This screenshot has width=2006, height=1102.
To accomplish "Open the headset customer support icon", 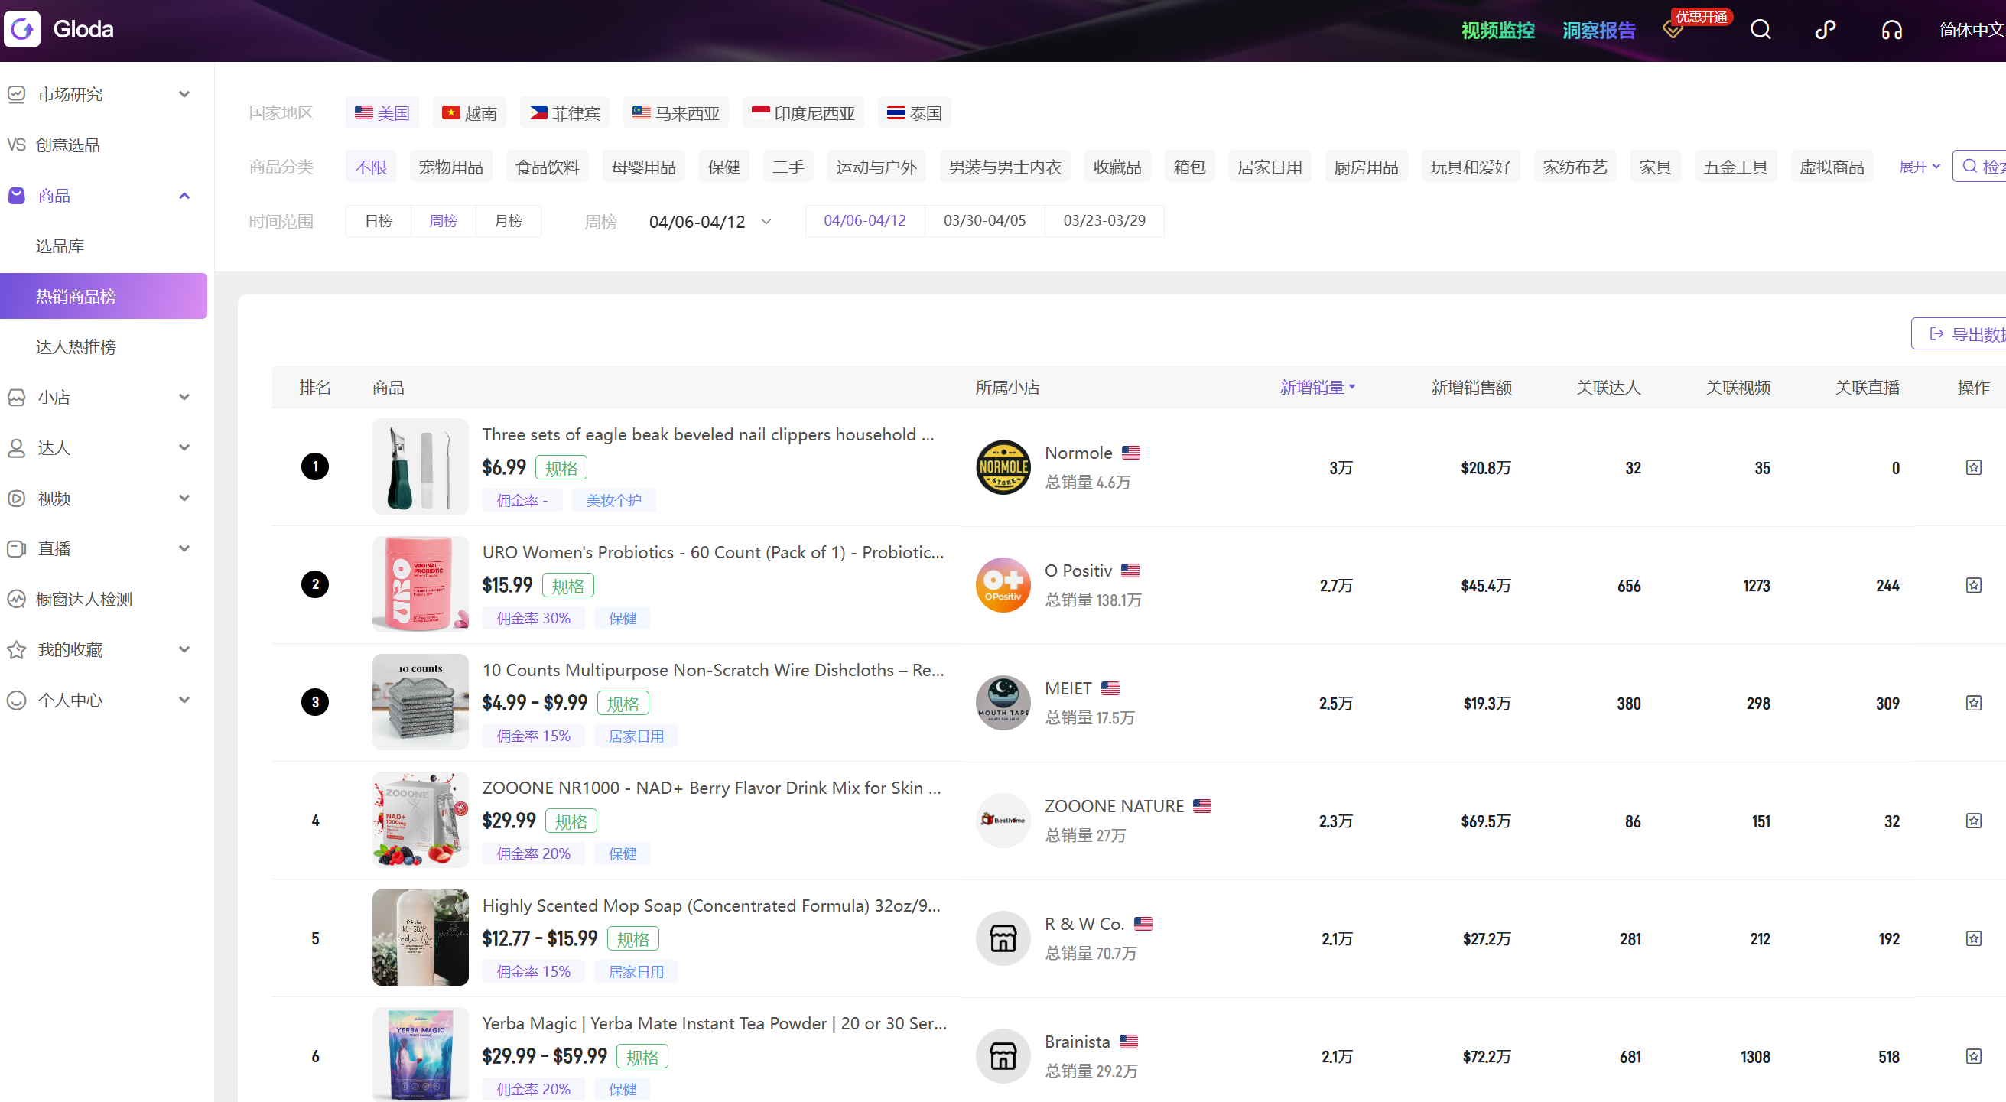I will (1891, 30).
